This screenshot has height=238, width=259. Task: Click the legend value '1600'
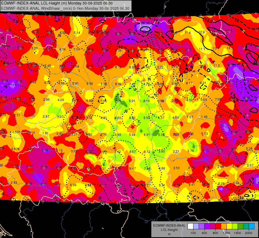(238, 233)
